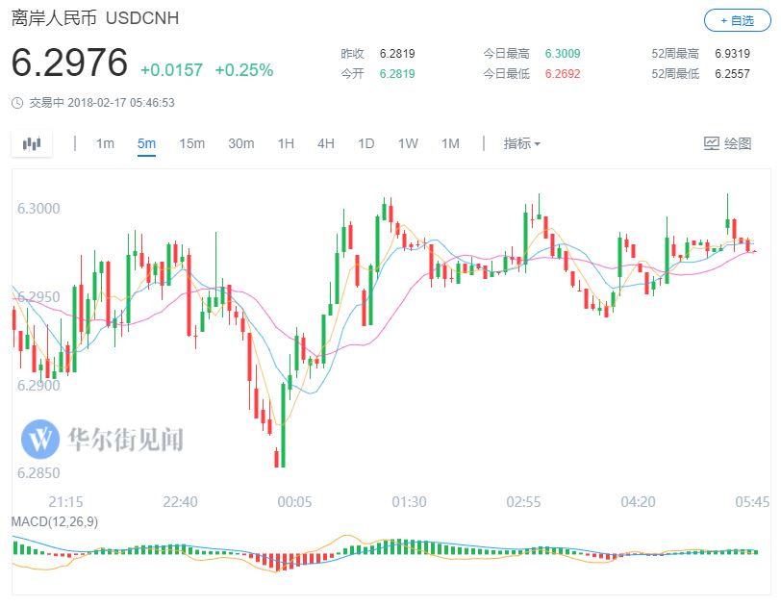This screenshot has height=607, width=781.
Task: Switch to the 1W weekly chart
Action: click(408, 144)
